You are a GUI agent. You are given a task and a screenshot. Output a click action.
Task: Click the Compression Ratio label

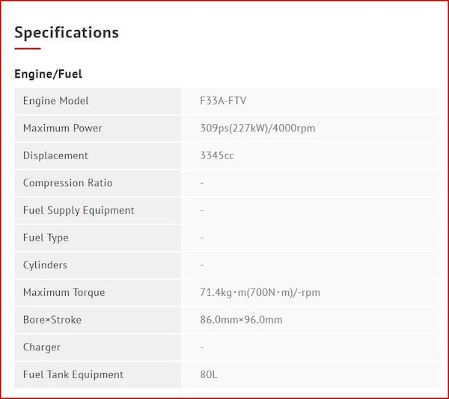(x=67, y=183)
